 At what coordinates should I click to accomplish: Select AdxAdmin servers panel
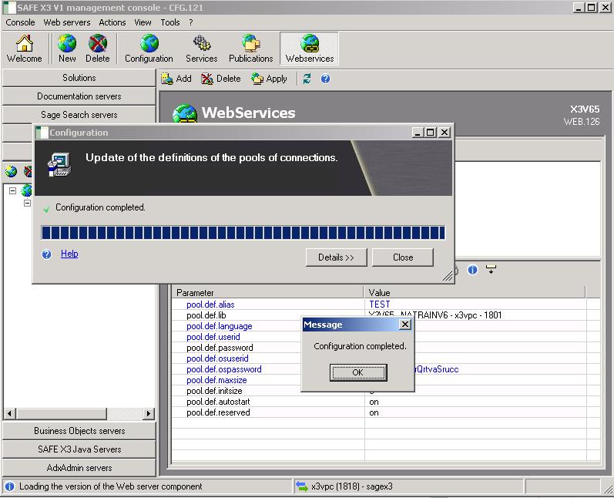[79, 467]
